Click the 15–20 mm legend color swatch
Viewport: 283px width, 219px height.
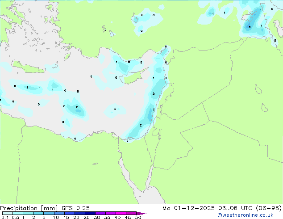tap(69, 213)
